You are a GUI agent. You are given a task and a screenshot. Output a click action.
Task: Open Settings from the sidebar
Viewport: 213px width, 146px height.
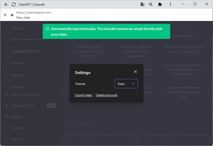pos(17,117)
